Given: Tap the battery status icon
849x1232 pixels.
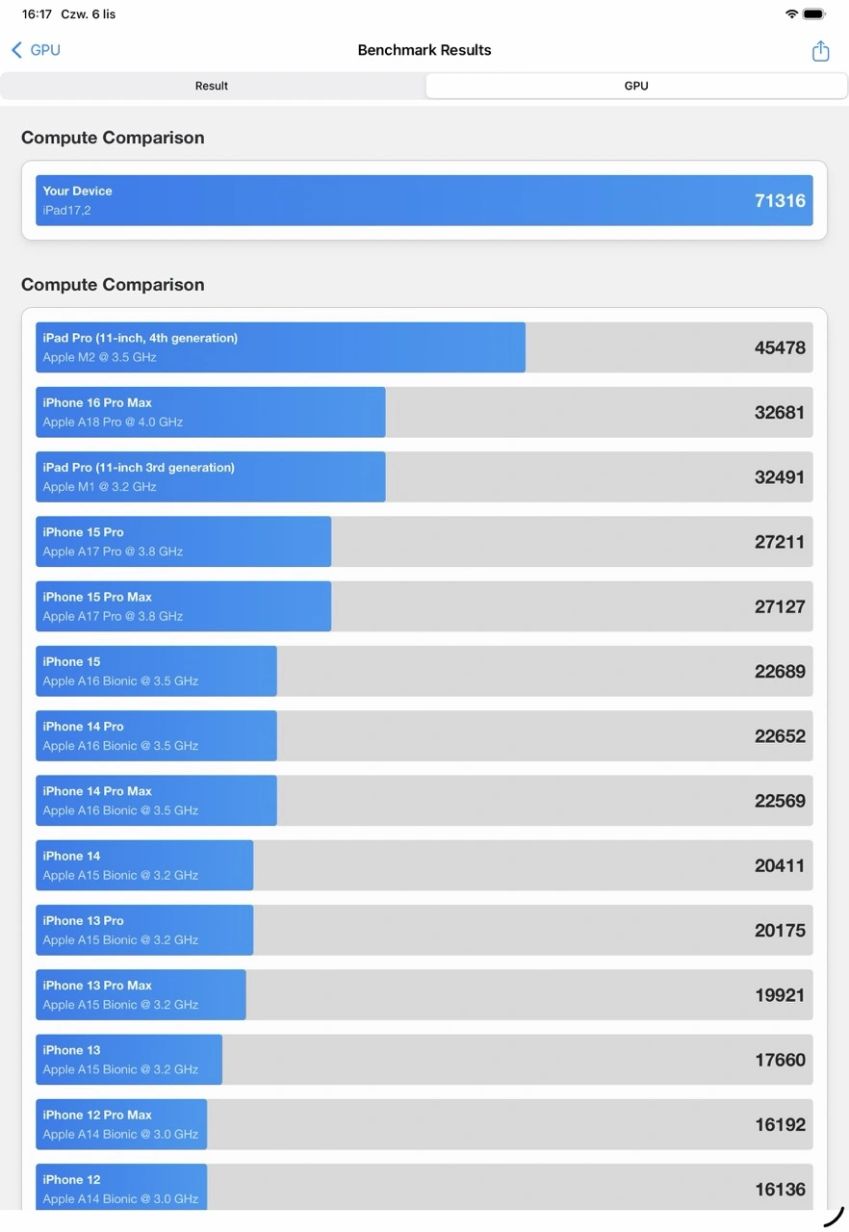Looking at the screenshot, I should tap(814, 14).
